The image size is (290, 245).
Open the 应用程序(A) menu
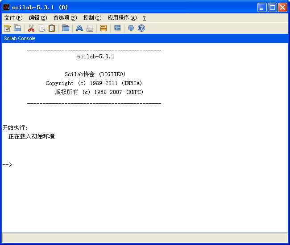(x=122, y=18)
